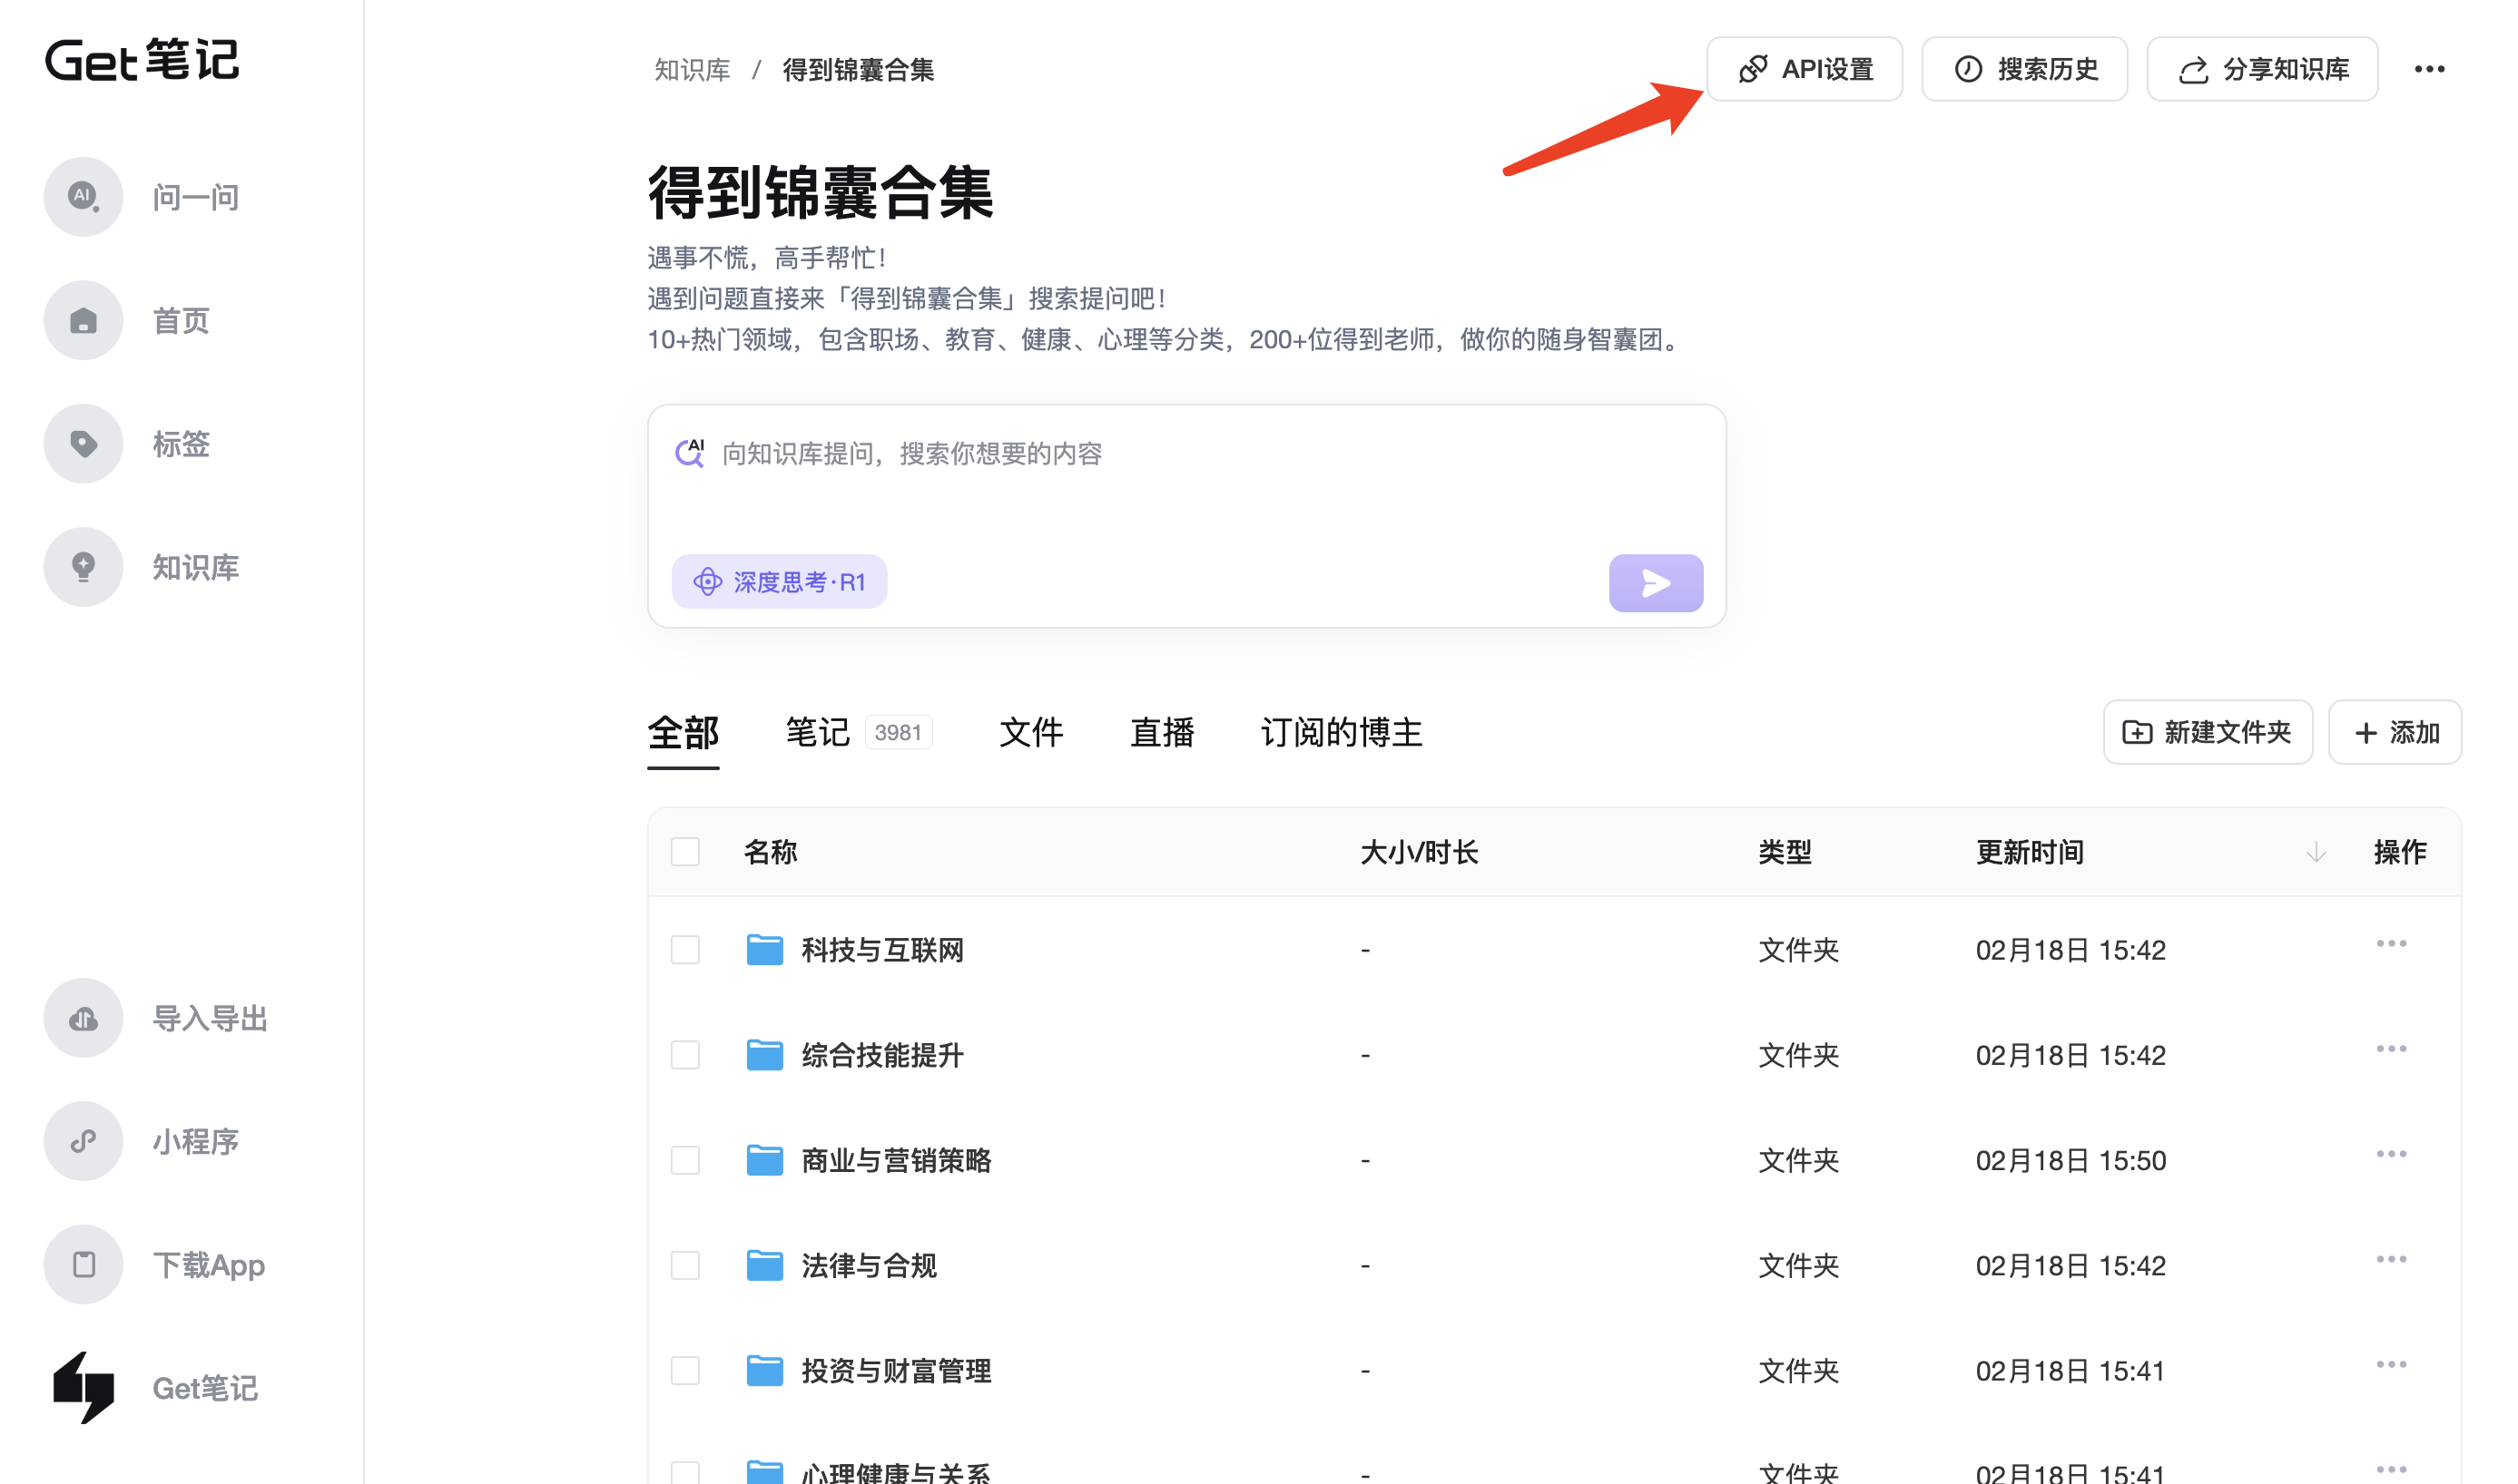Open the 科技与互联网 folder icon

[x=764, y=949]
